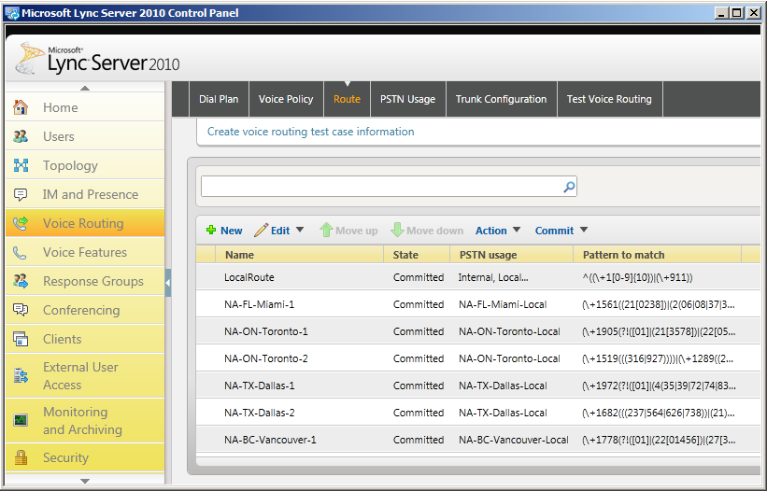
Task: Click the Lync Server 2010 logo
Action: (97, 59)
